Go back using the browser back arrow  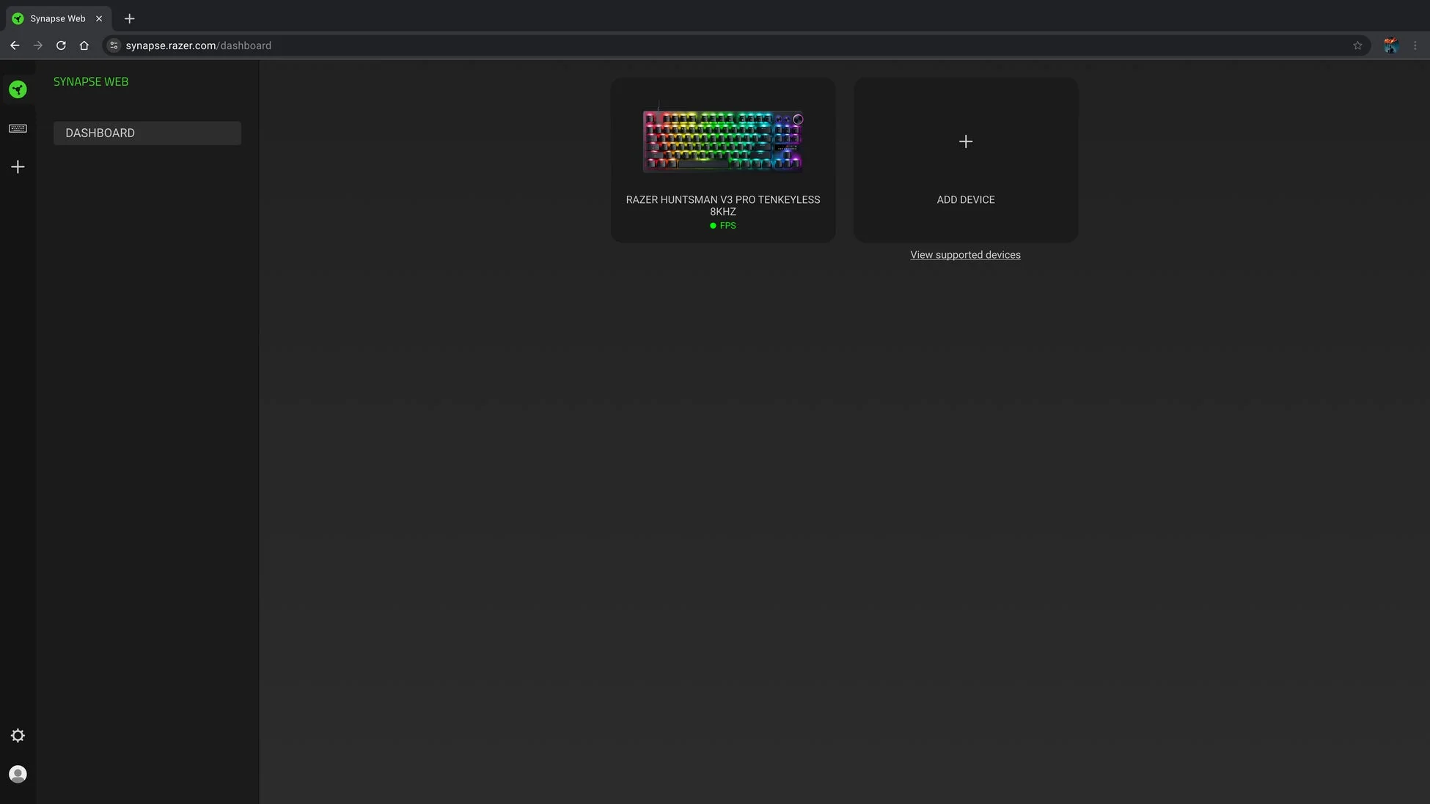click(x=15, y=45)
